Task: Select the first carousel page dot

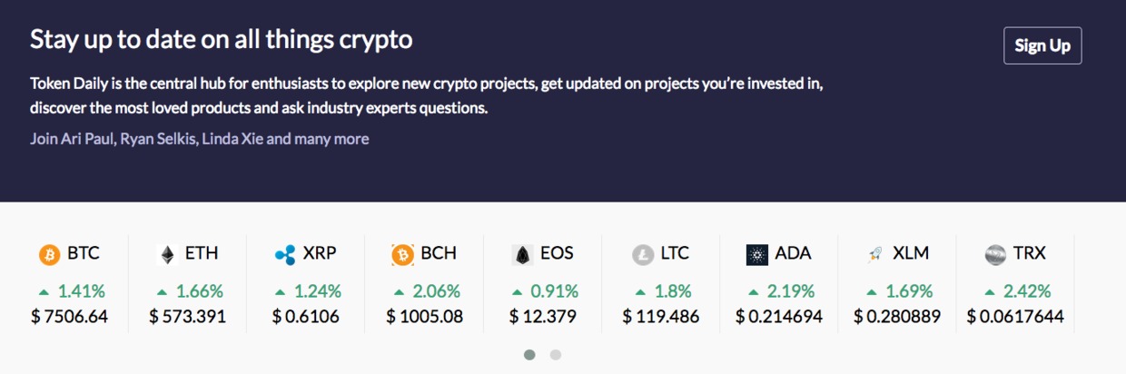Action: click(x=529, y=355)
